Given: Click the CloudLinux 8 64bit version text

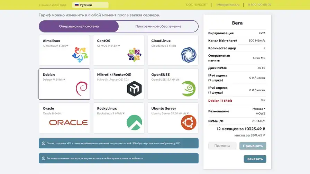Looking at the screenshot, I should 164,46.
